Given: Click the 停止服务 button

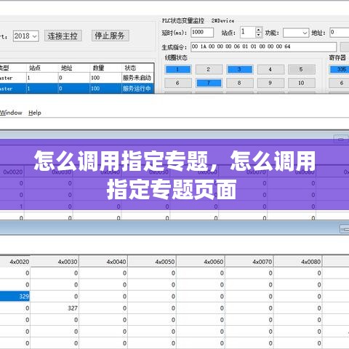Looking at the screenshot, I should coord(110,36).
